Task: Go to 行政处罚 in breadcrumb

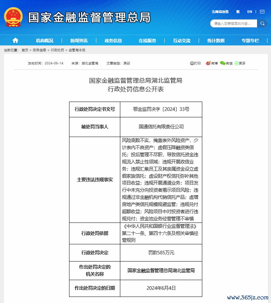Action: [x=57, y=50]
